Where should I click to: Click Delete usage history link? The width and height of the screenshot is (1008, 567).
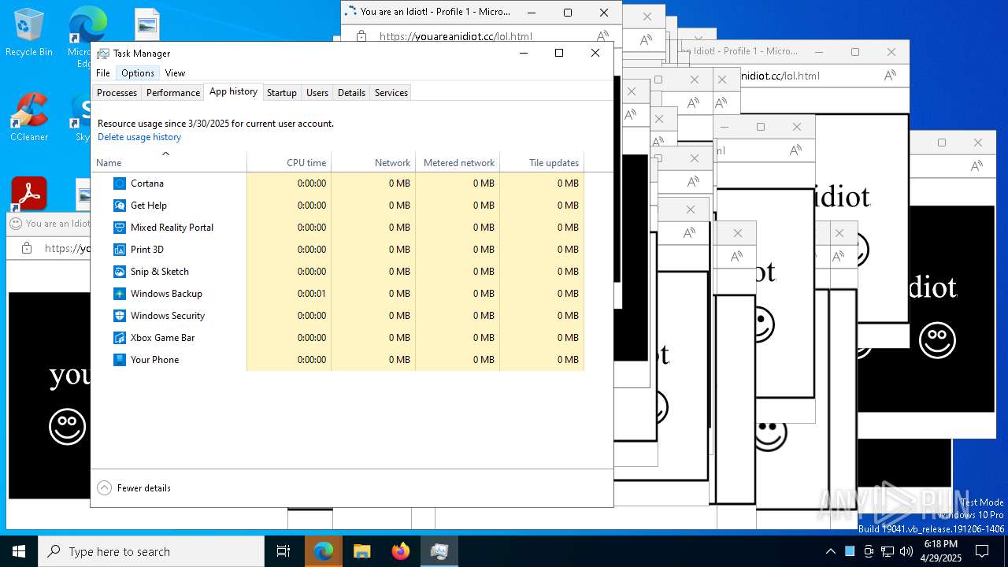click(x=139, y=137)
